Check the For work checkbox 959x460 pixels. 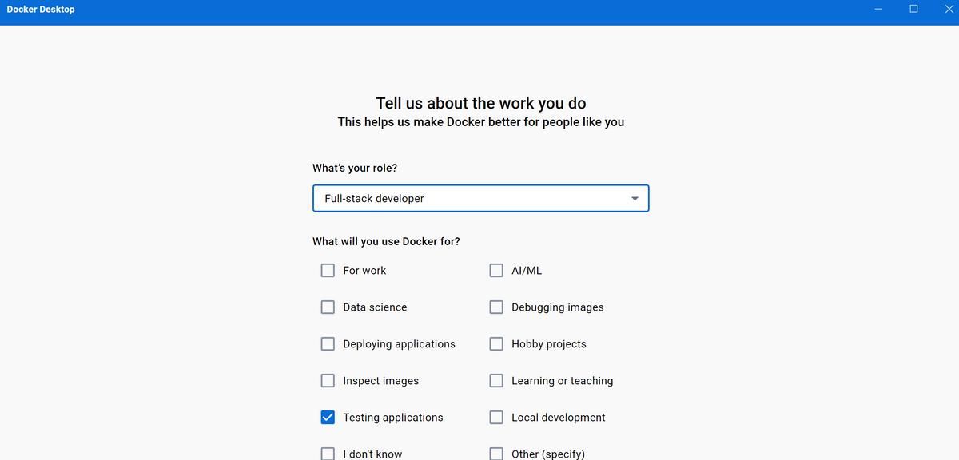click(x=328, y=270)
